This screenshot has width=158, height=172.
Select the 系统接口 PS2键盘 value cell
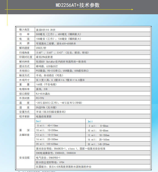tap(93, 71)
